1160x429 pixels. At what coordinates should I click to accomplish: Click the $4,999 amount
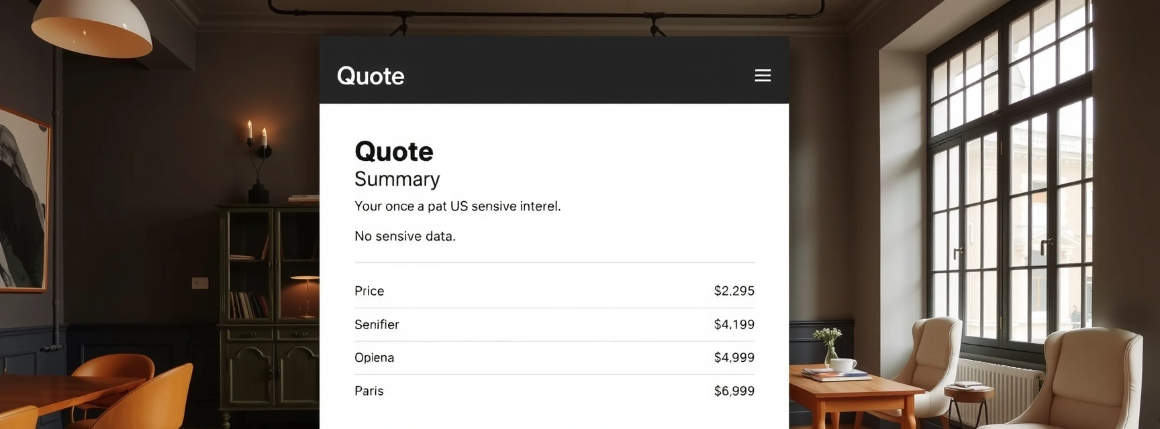(x=734, y=357)
